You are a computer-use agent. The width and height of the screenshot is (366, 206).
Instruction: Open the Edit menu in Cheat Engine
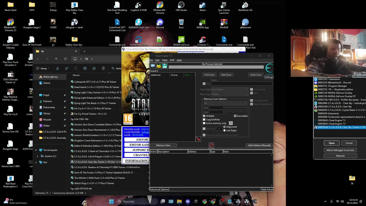(158, 60)
